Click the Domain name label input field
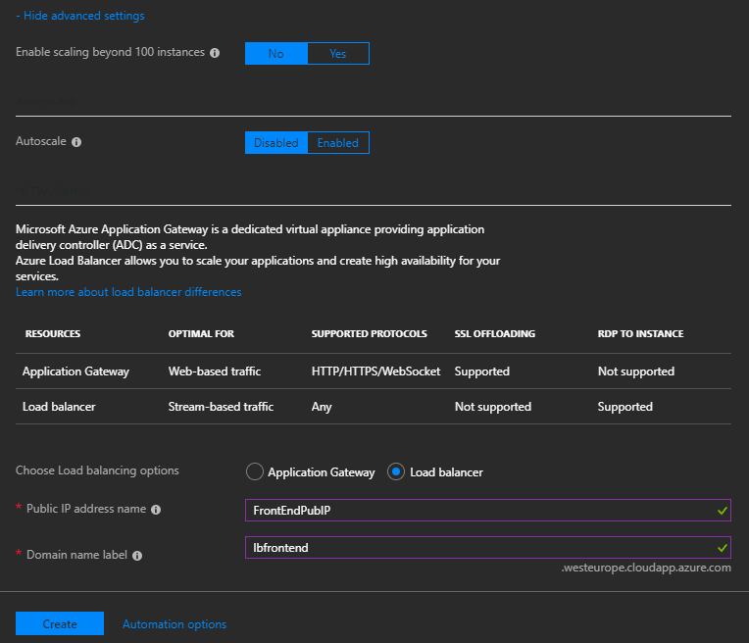This screenshot has width=749, height=643. pos(487,548)
